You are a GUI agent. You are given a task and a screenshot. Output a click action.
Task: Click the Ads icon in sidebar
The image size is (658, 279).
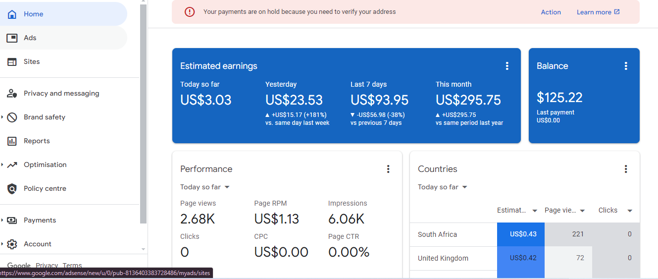[x=12, y=38]
